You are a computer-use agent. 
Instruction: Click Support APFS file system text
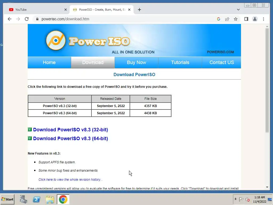tap(57, 162)
